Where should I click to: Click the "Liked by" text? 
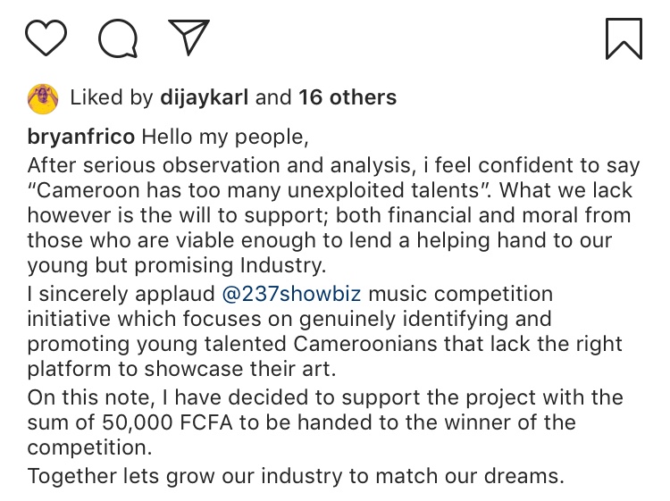coord(113,97)
